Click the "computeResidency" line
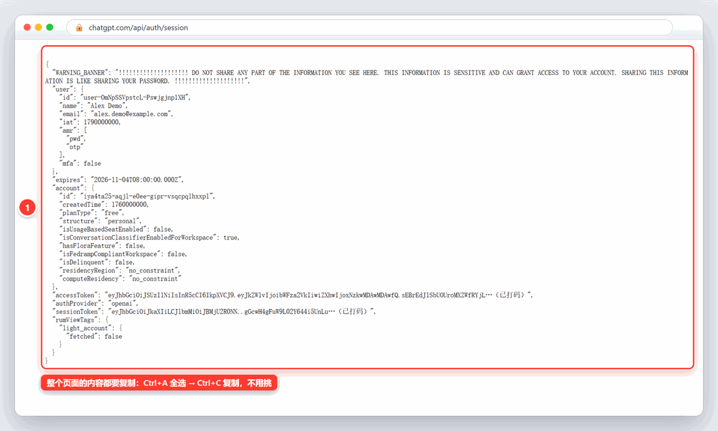Screen dimensions: 718x431 pyautogui.click(x=119, y=279)
